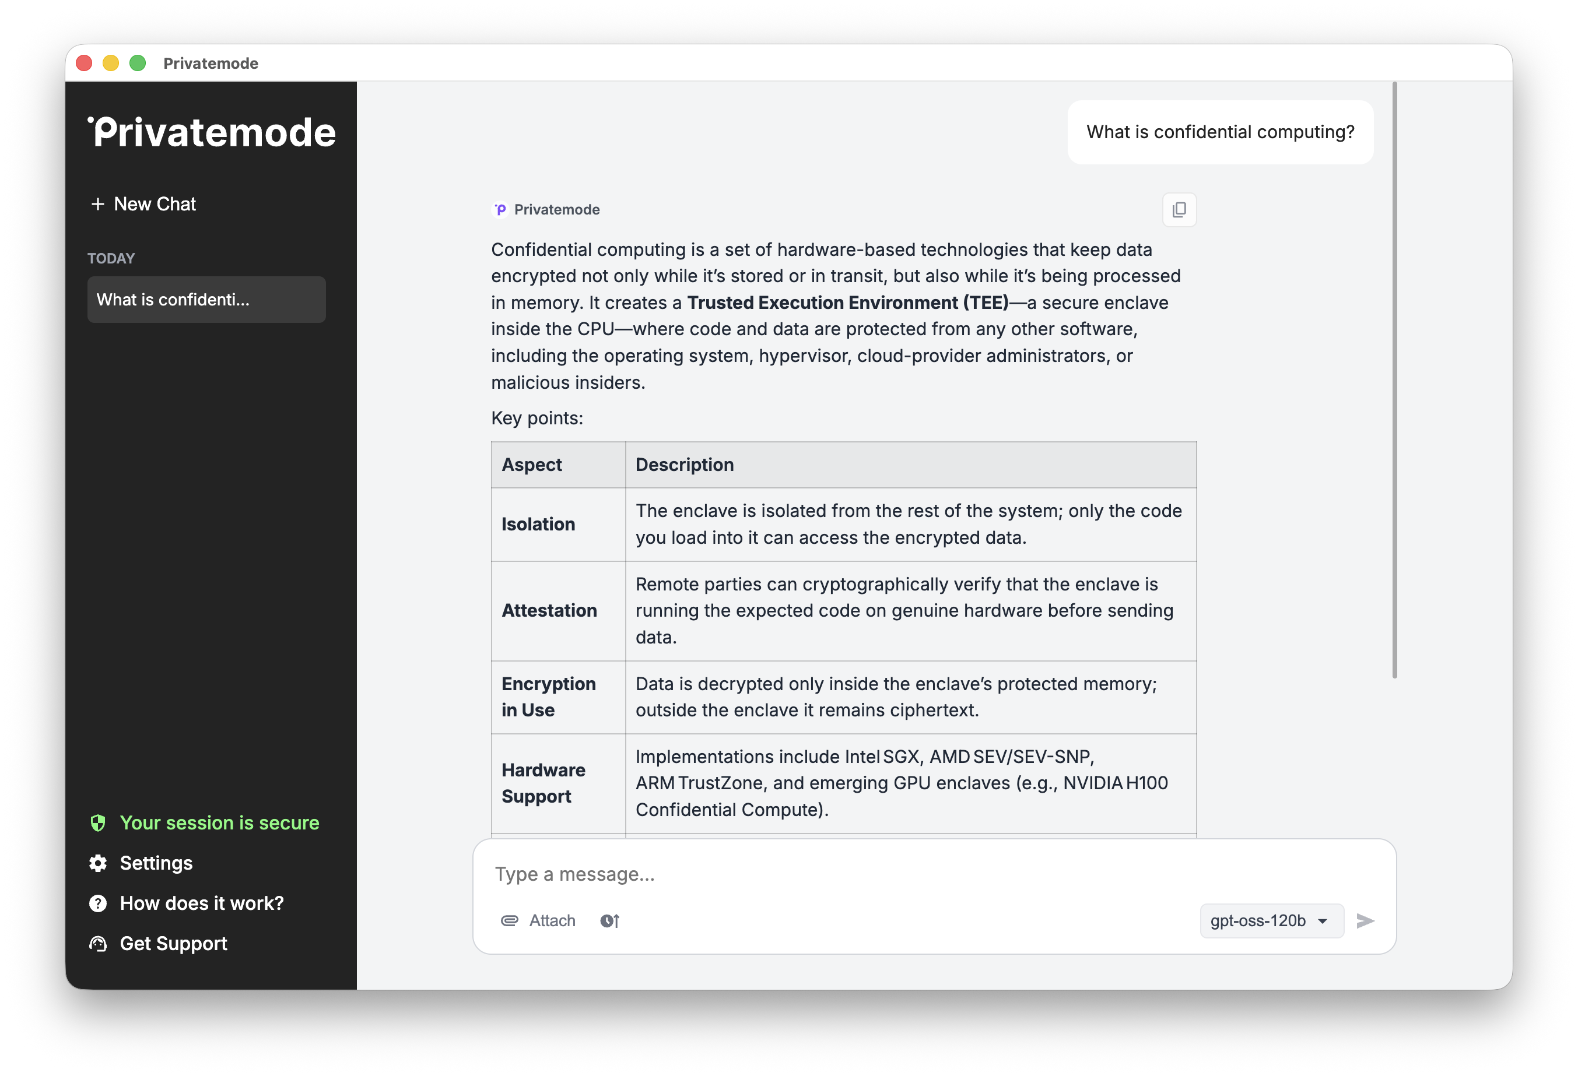The width and height of the screenshot is (1578, 1076).
Task: Click the prompt history clock icon
Action: point(609,920)
